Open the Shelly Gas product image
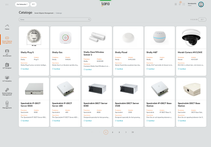The image size is (211, 147). (65, 37)
